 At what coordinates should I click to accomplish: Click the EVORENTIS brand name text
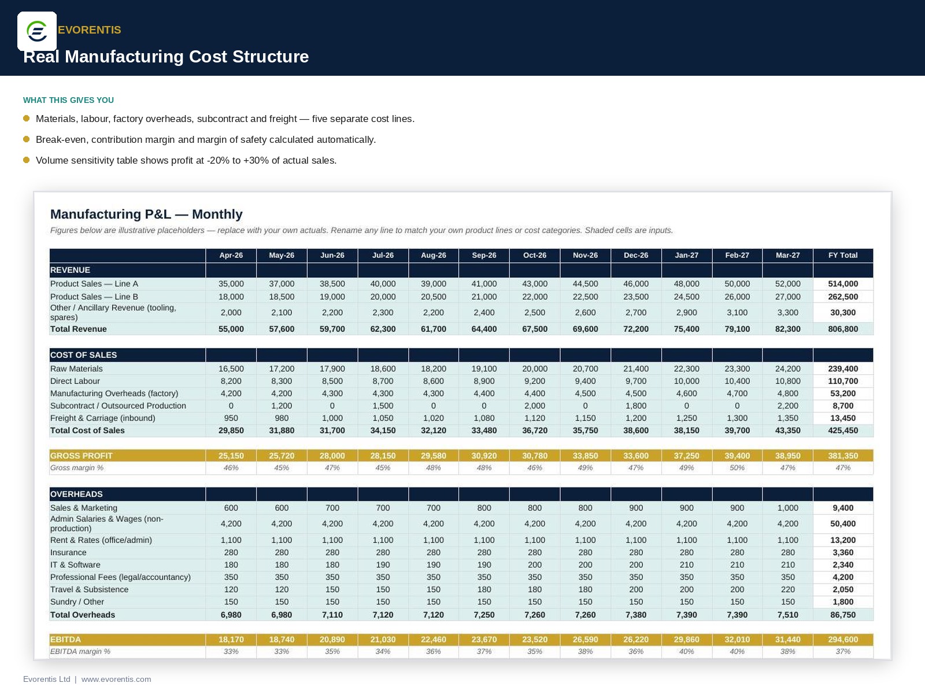[x=90, y=30]
